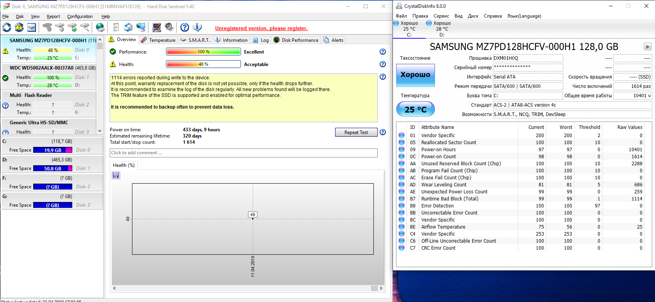Image resolution: width=655 pixels, height=302 pixels.
Task: Click the next-disk arrow in CrystalDiskInfo
Action: click(648, 46)
